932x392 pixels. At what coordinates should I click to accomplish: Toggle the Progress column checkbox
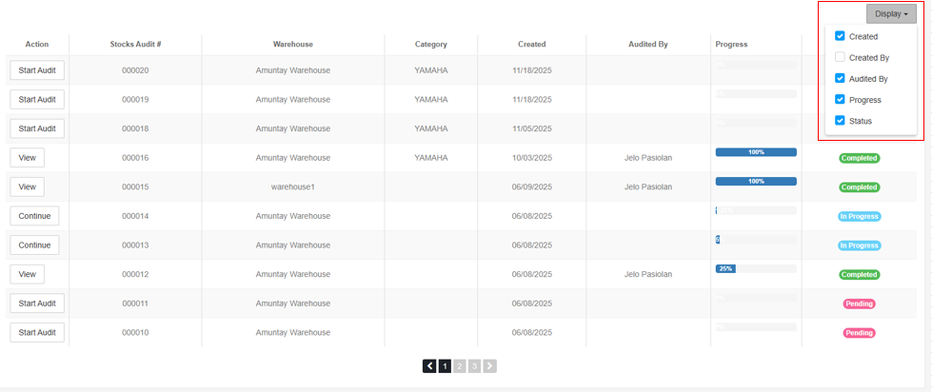(840, 99)
